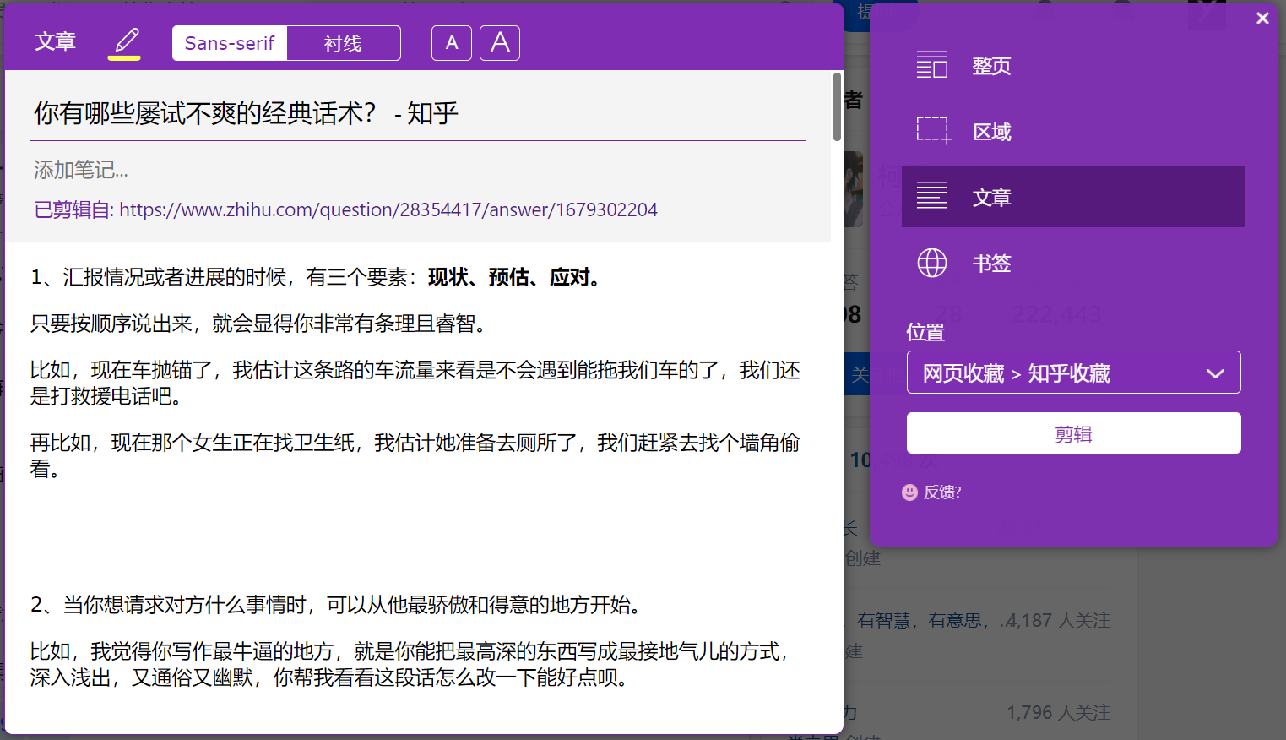Click paragraph starting 再比如，现在那个女生

click(x=415, y=455)
